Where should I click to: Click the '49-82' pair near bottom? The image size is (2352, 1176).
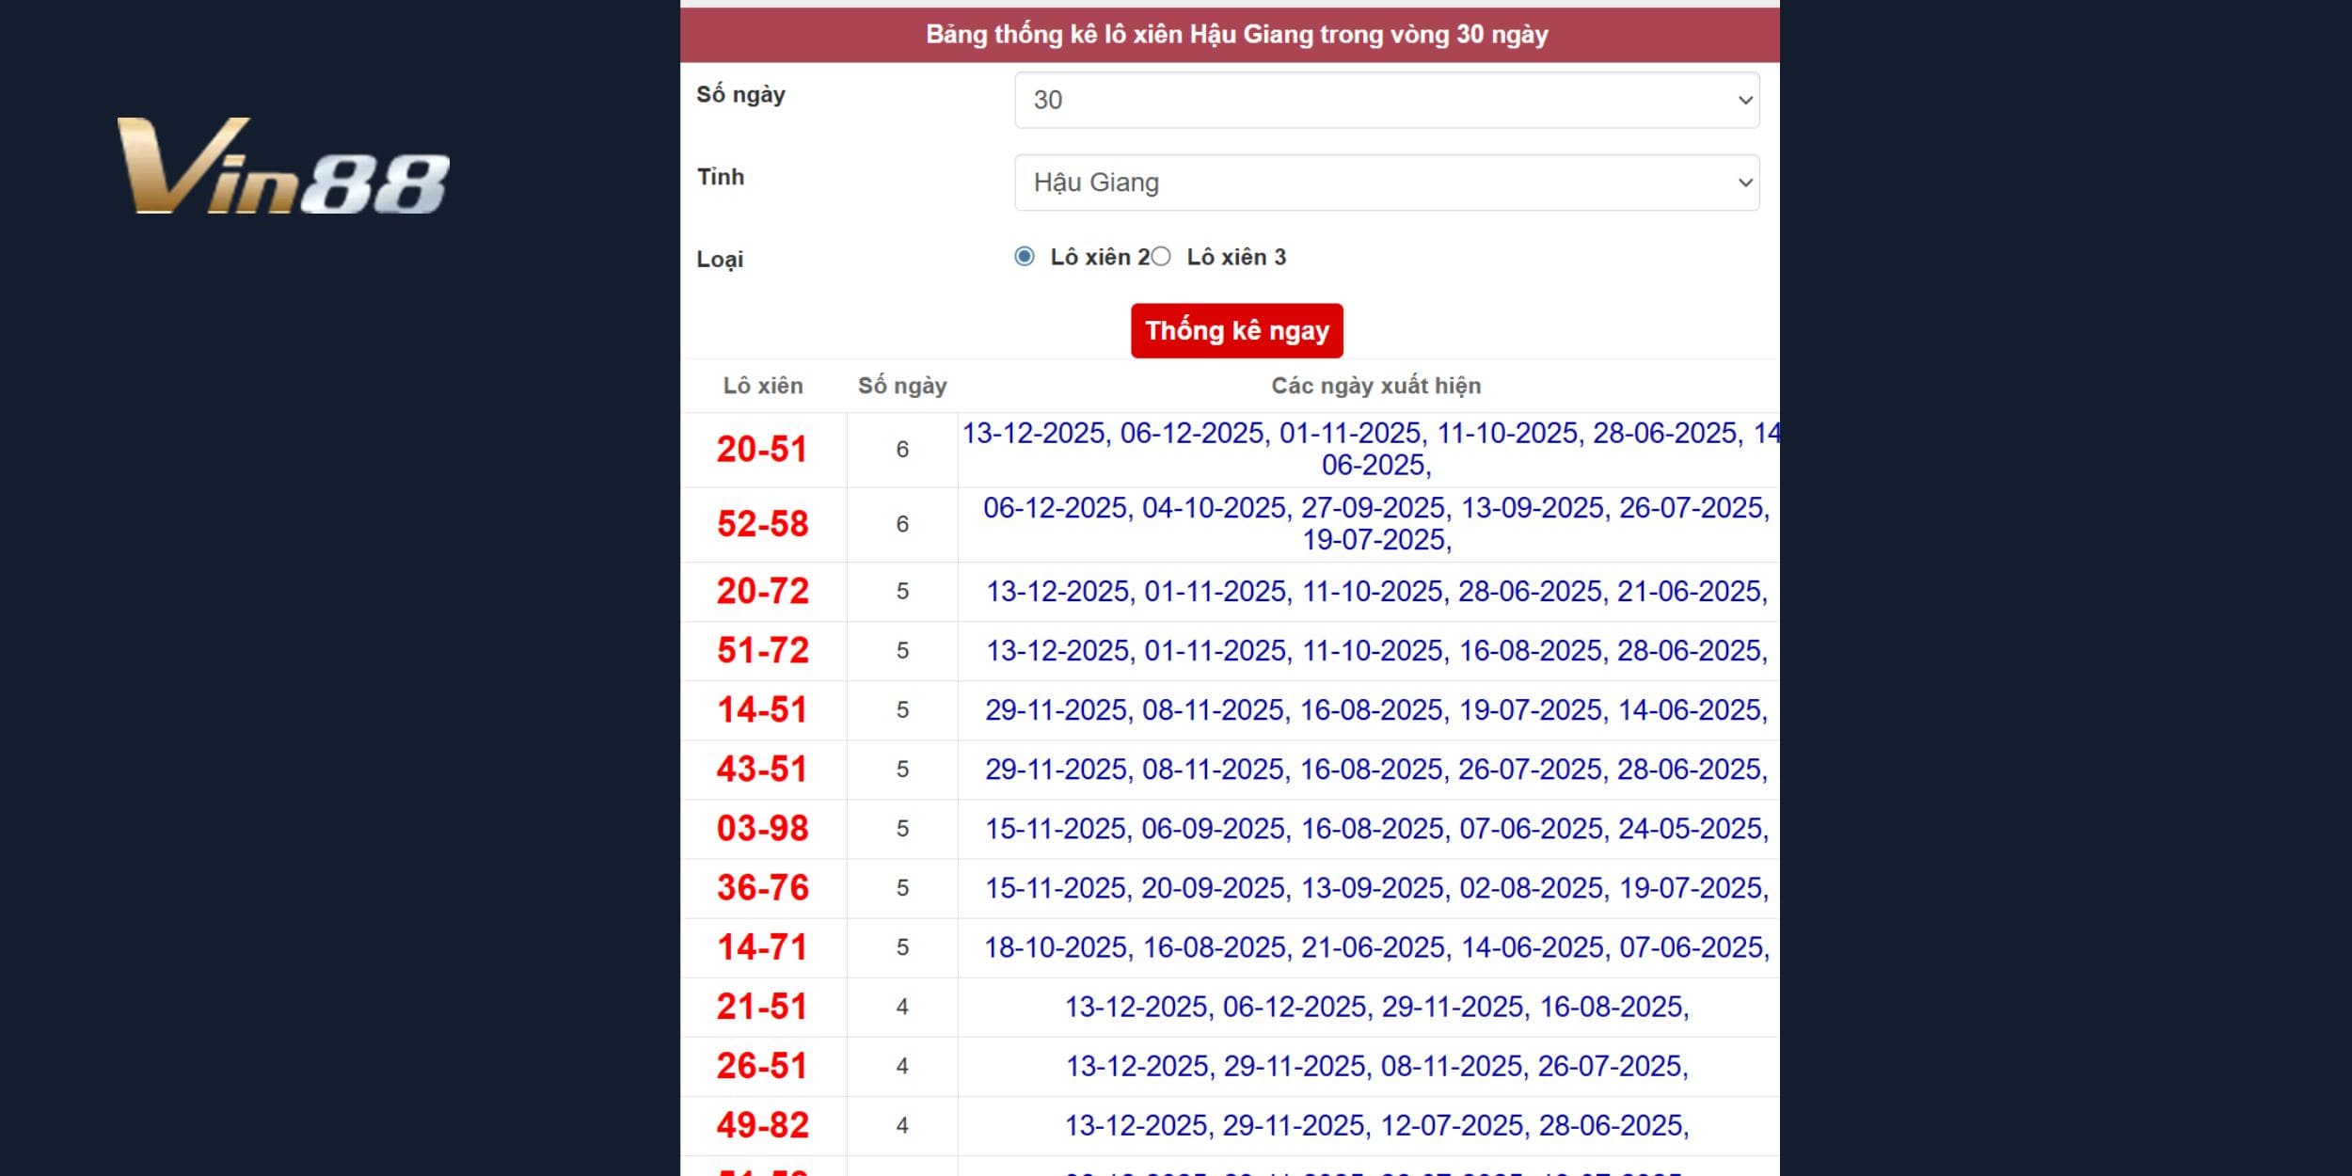763,1125
